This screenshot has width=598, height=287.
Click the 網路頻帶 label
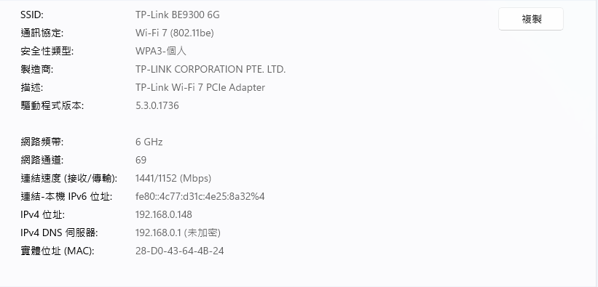42,142
